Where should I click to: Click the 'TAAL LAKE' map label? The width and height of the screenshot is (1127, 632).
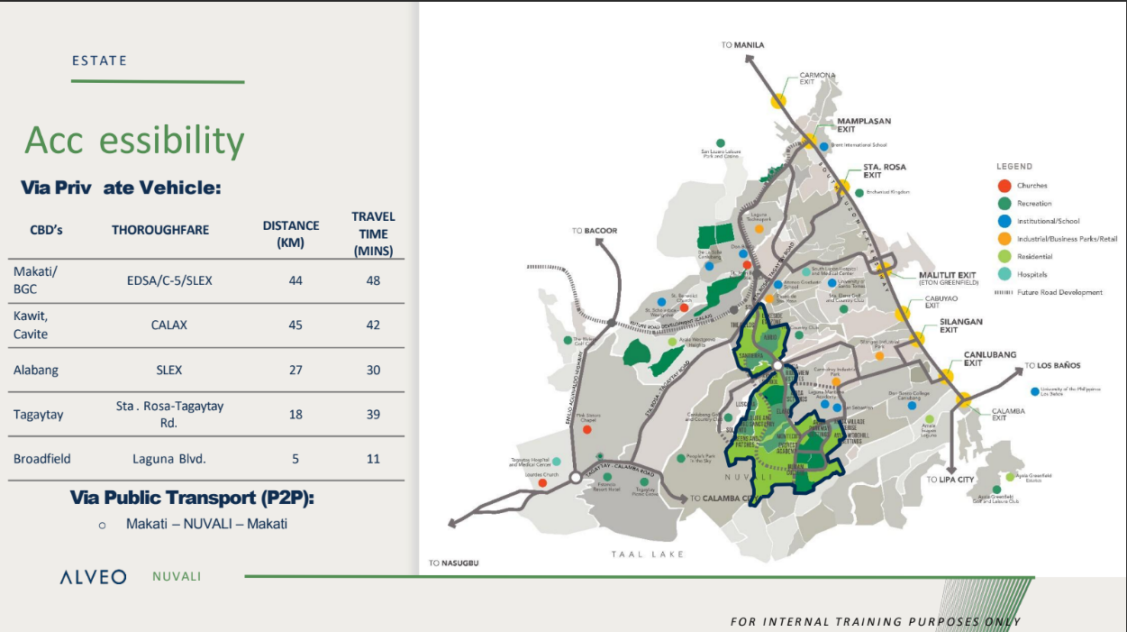click(648, 554)
